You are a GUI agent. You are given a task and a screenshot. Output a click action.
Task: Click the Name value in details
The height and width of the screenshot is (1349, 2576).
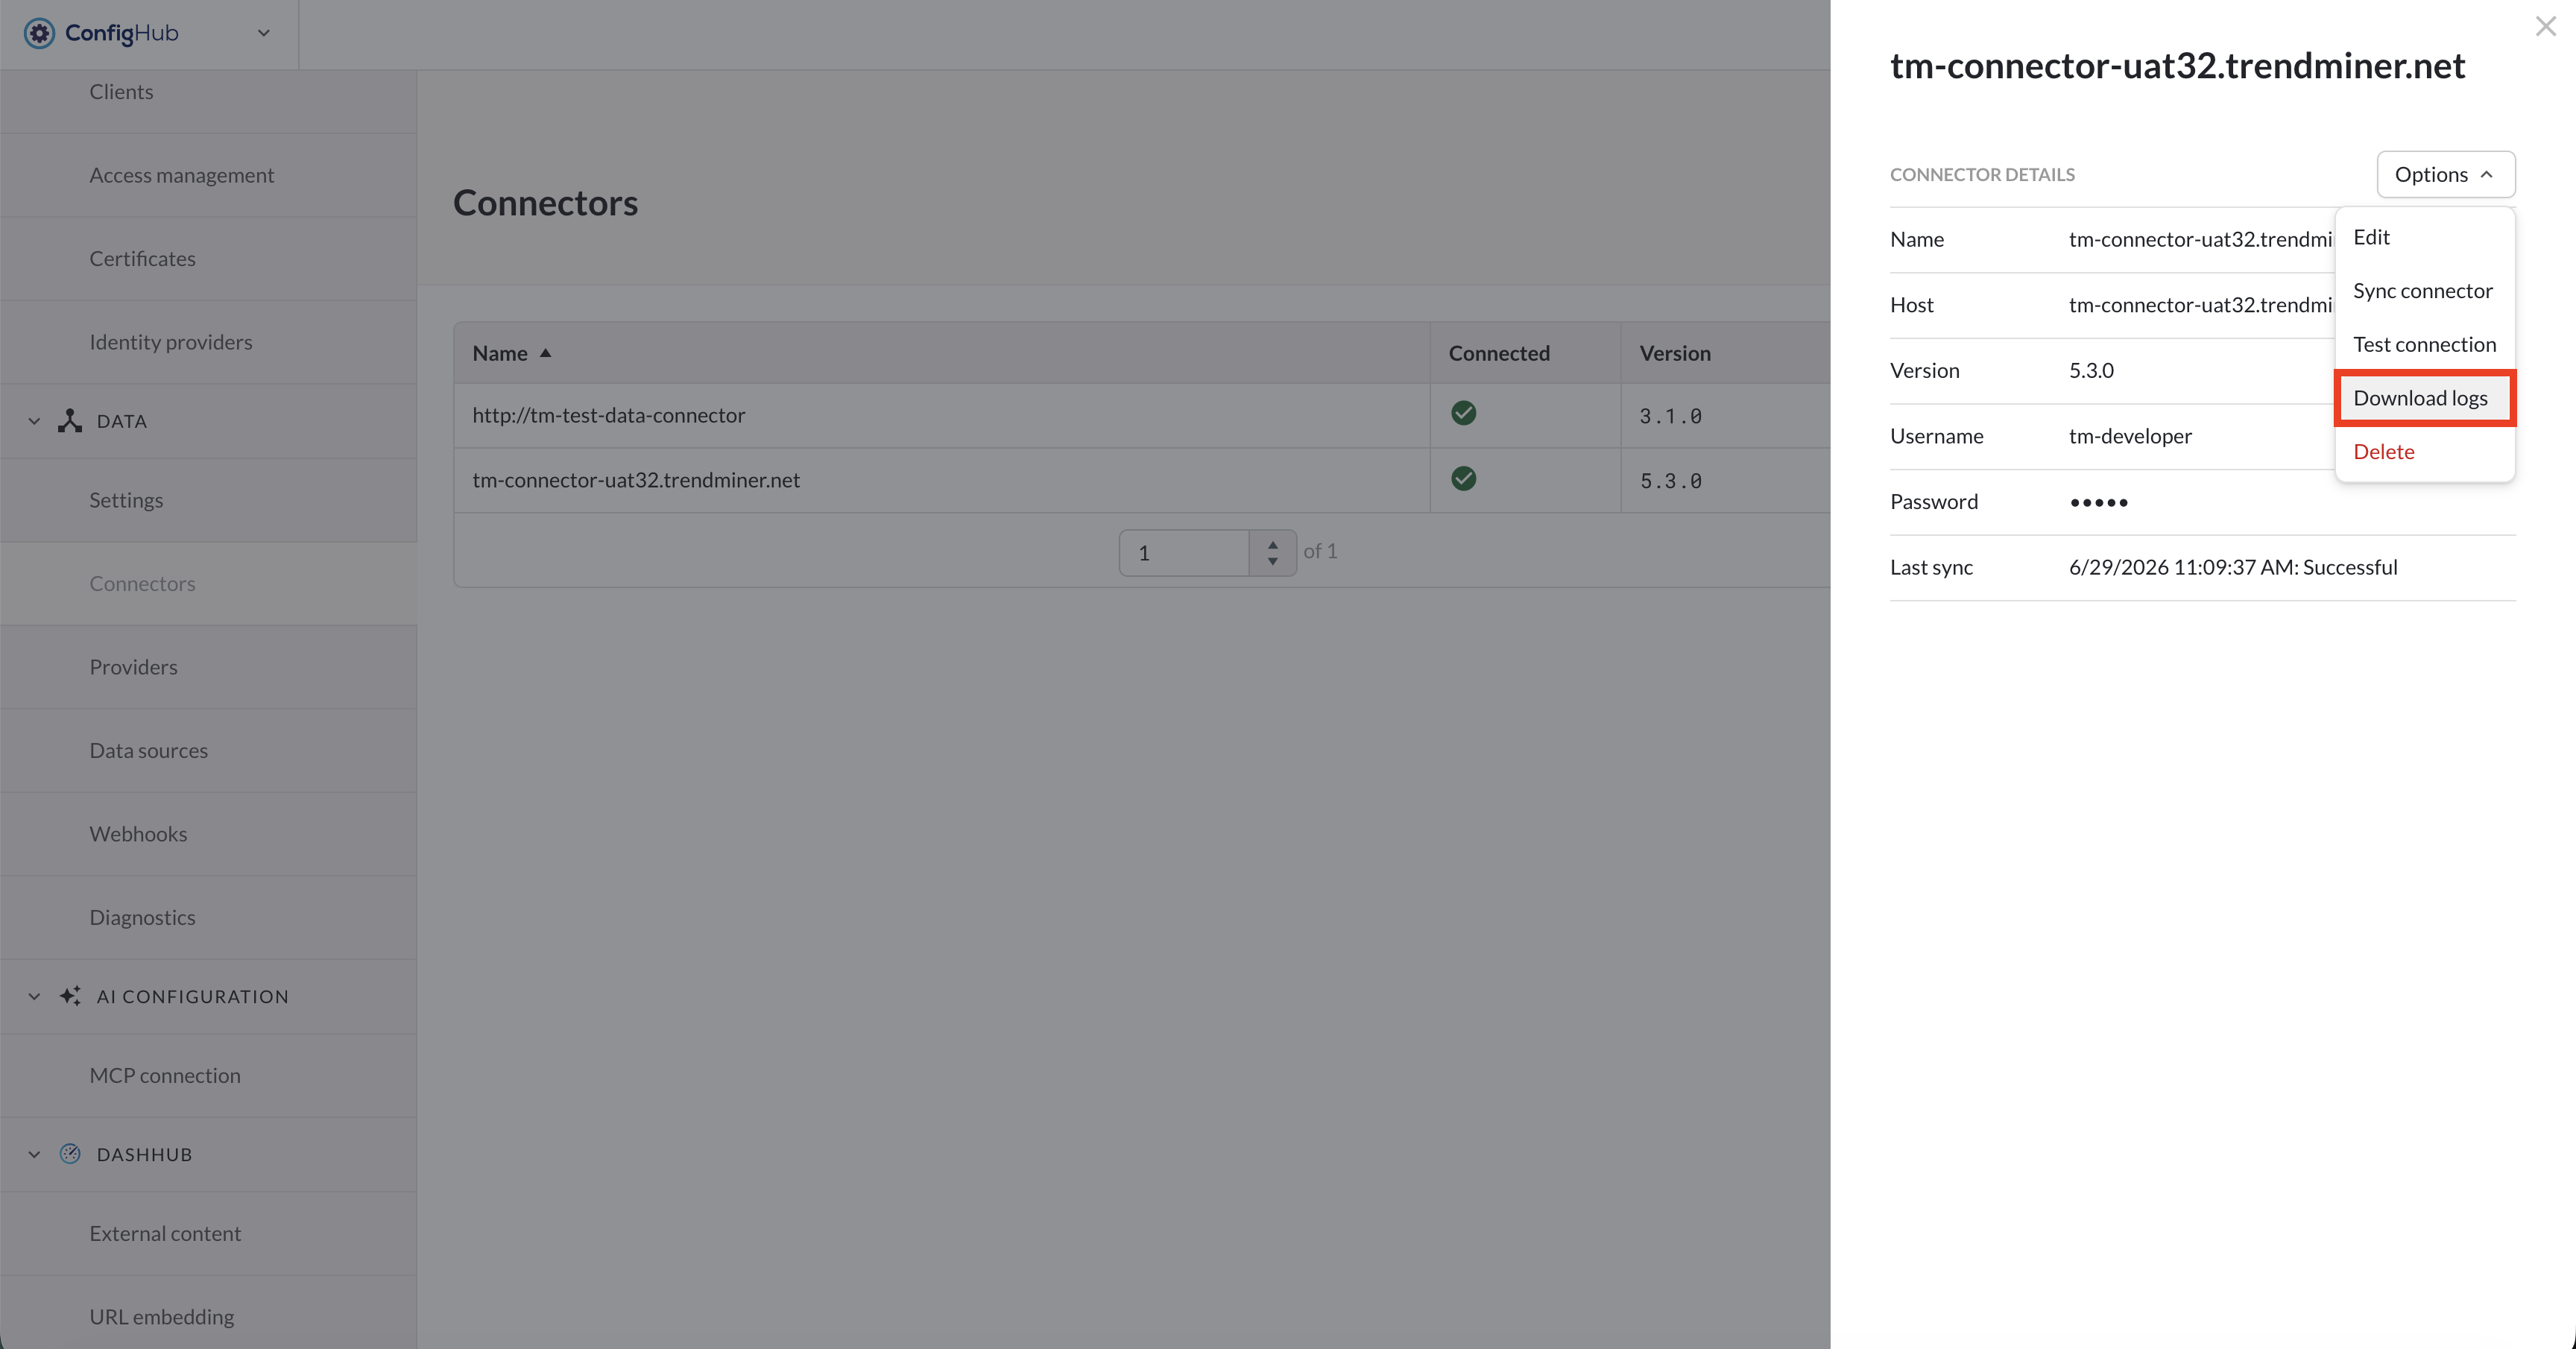[x=2200, y=239]
